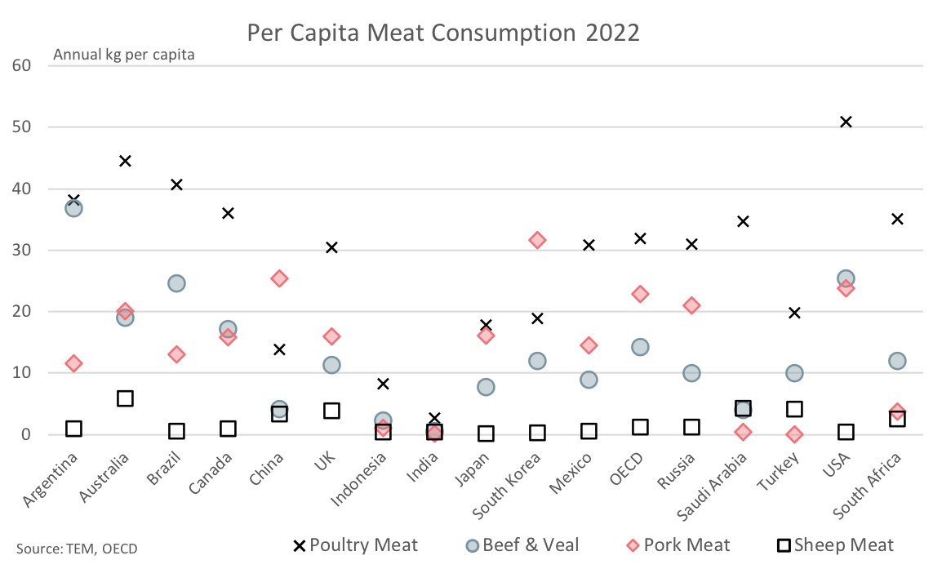
Task: Click the 60 value on the y-axis
Action: pos(21,65)
